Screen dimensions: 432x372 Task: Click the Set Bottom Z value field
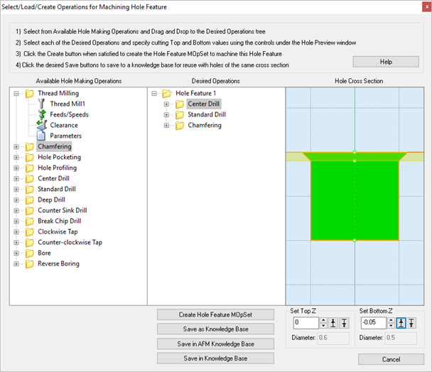(374, 323)
